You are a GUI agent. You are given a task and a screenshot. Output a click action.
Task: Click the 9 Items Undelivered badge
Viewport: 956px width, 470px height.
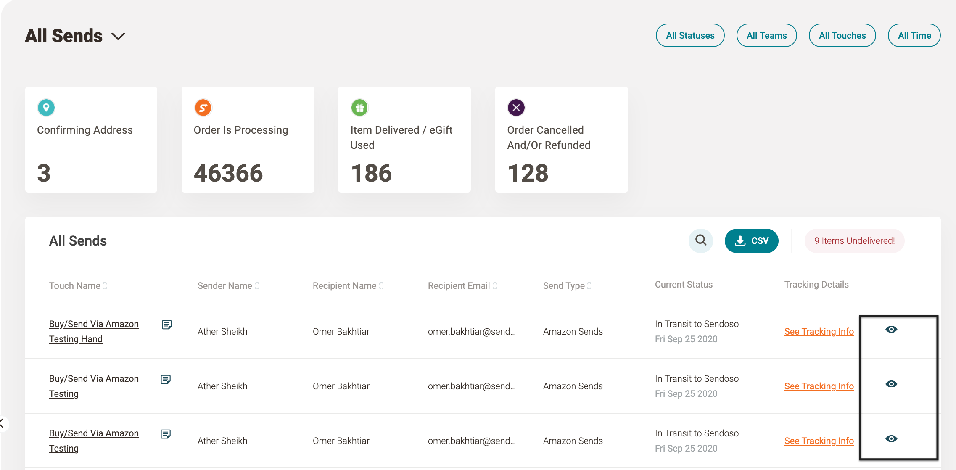coord(854,240)
